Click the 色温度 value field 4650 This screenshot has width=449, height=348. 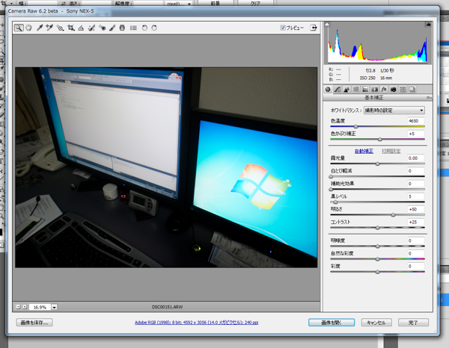(x=416, y=121)
